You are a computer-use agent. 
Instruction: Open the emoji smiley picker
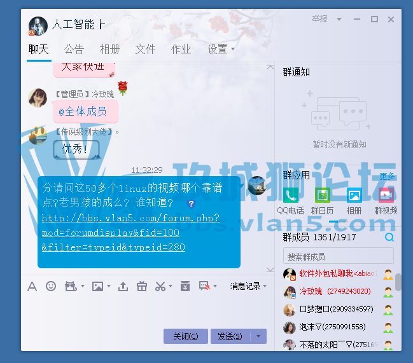coord(51,286)
